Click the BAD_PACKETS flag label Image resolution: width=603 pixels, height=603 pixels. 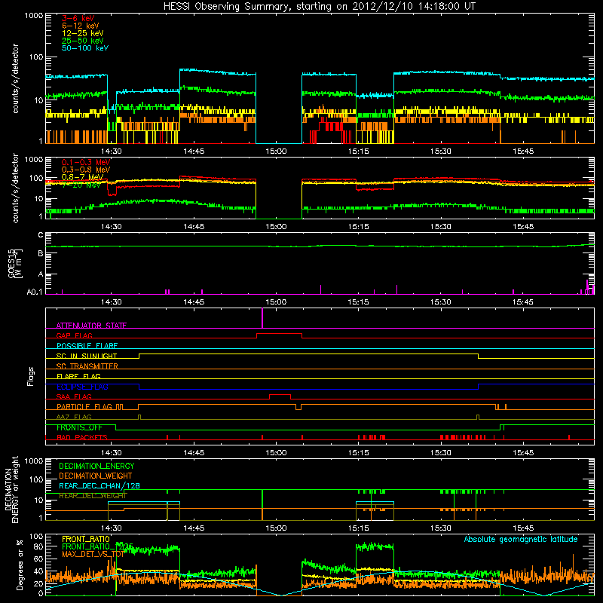pyautogui.click(x=82, y=437)
